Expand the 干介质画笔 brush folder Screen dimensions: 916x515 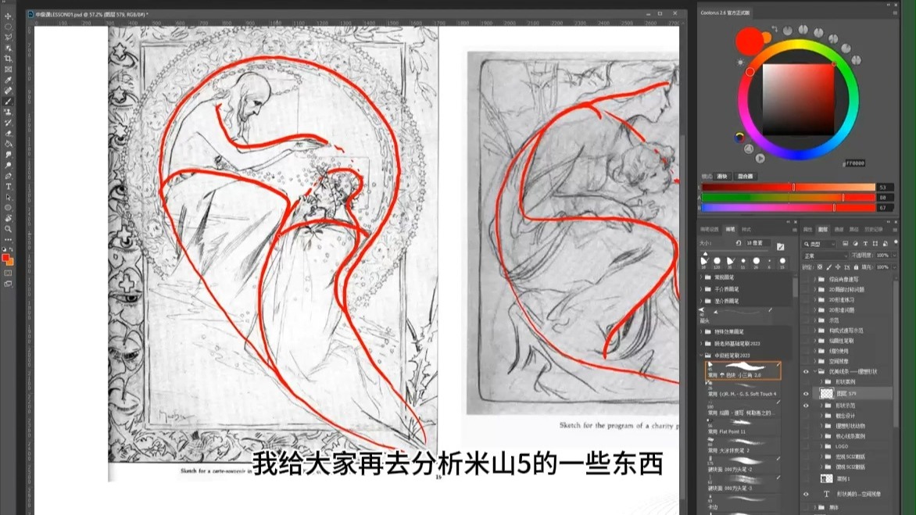click(702, 289)
